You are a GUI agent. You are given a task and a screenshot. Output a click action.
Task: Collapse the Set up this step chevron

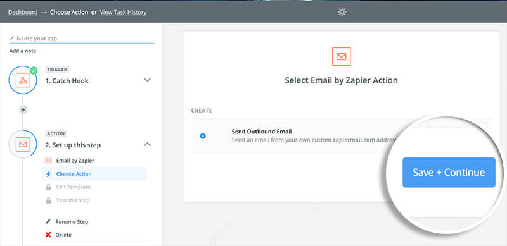tap(147, 144)
